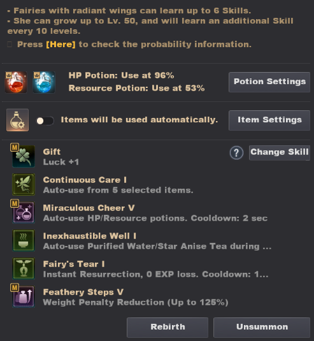Select the Feathery Steps weight icon
The height and width of the screenshot is (341, 314).
point(24,296)
